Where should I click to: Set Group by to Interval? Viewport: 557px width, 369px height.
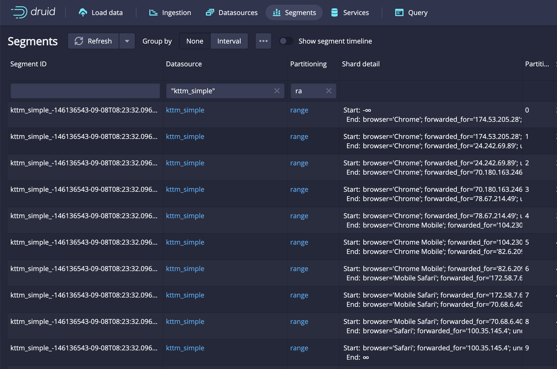229,41
